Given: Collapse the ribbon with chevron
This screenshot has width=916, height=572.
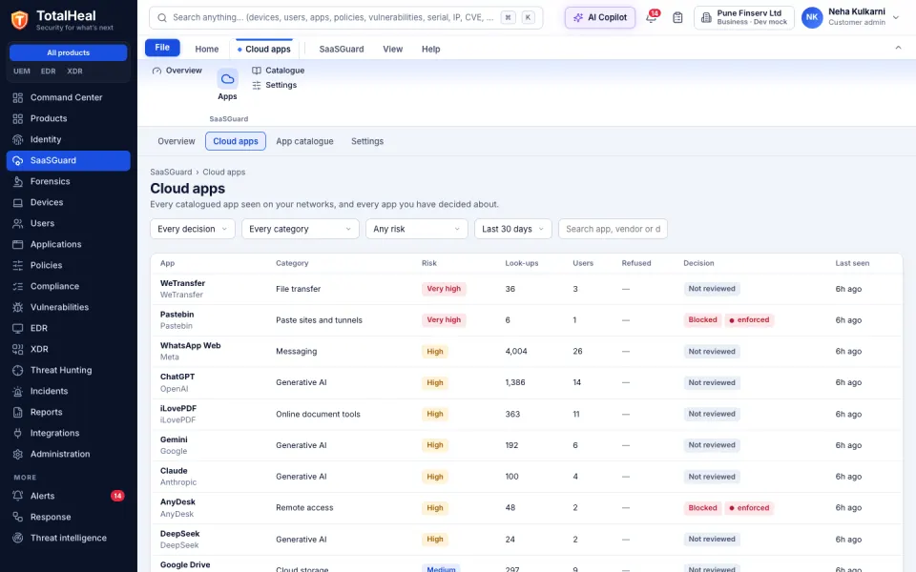Looking at the screenshot, I should tap(899, 48).
